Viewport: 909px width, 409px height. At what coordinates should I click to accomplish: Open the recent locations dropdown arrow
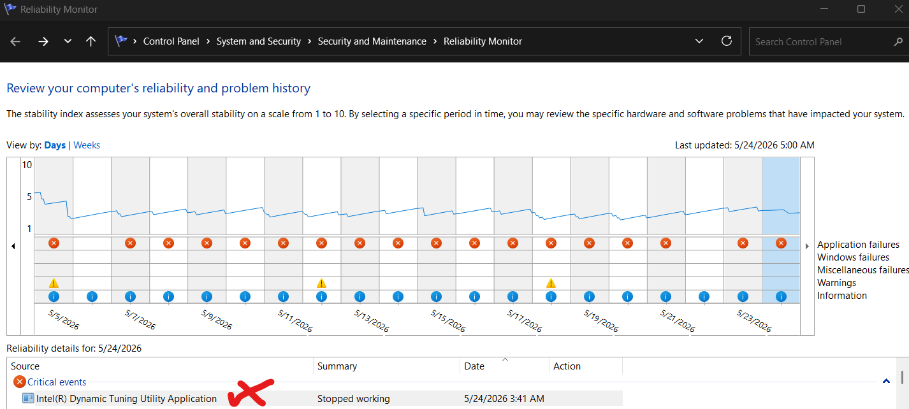tap(68, 41)
